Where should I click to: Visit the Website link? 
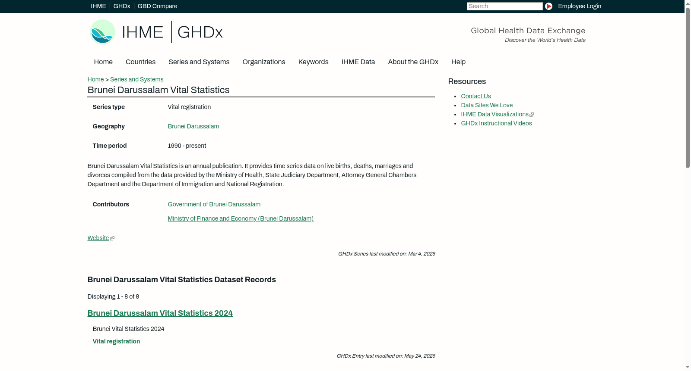(98, 238)
